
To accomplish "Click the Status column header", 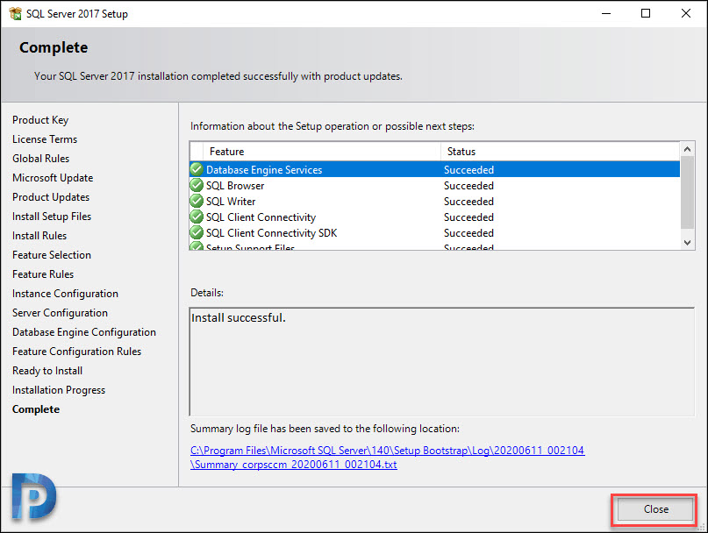I will click(560, 151).
